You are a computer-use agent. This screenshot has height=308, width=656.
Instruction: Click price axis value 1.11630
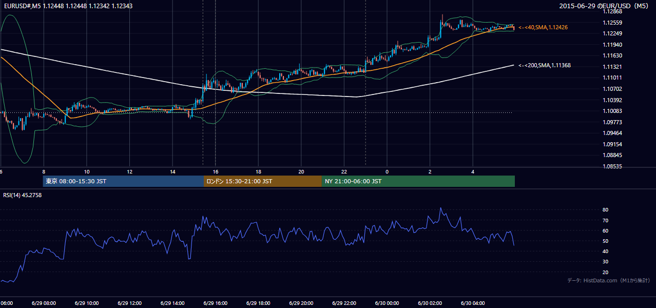tap(612, 55)
